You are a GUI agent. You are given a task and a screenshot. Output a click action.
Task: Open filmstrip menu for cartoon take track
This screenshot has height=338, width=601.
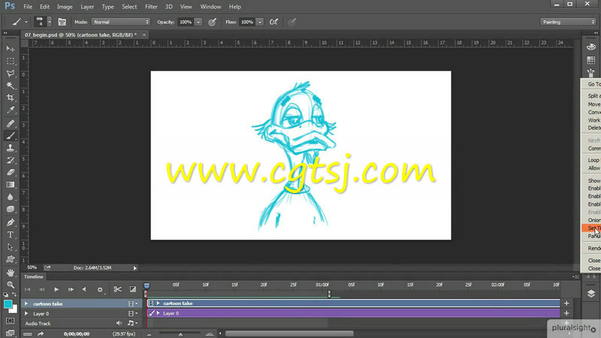point(132,303)
